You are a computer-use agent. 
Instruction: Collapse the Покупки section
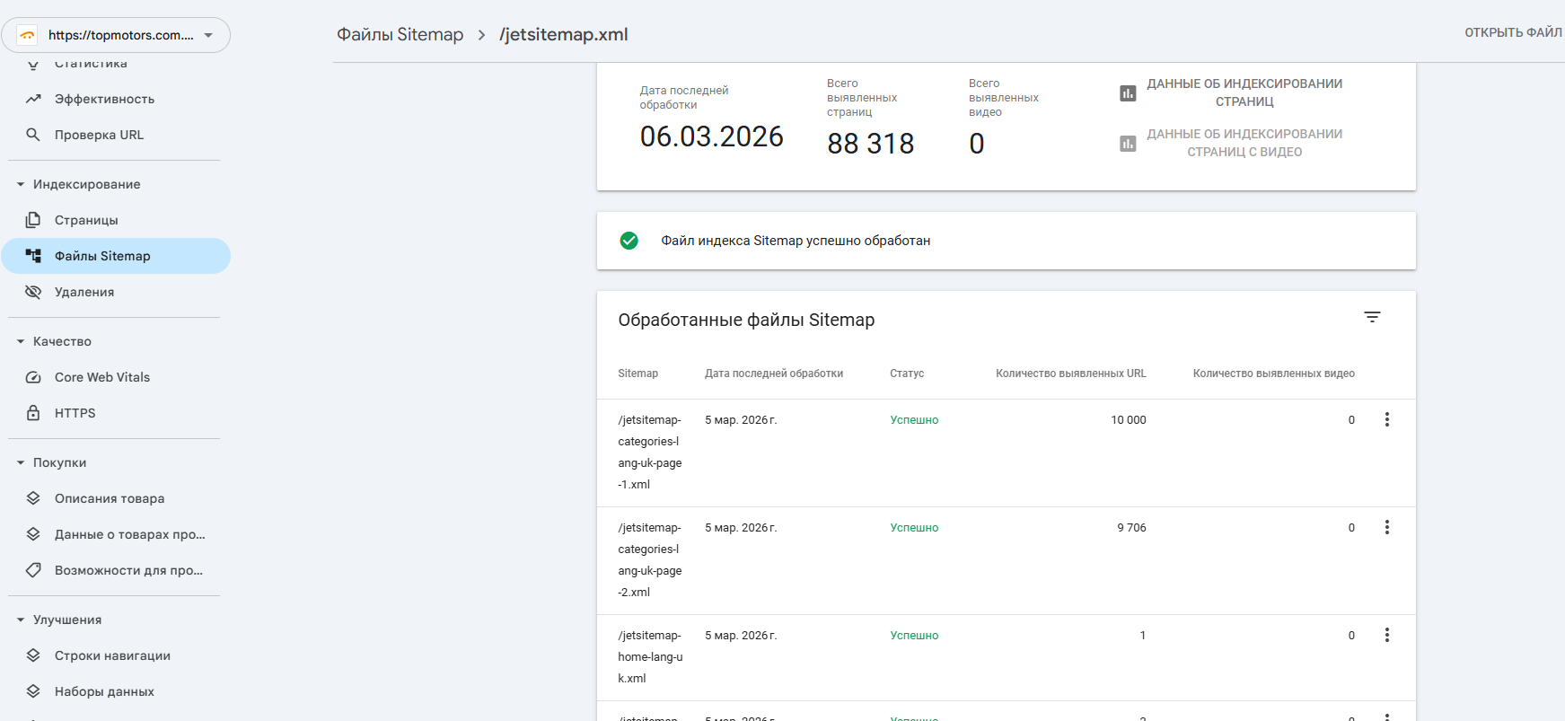click(21, 462)
